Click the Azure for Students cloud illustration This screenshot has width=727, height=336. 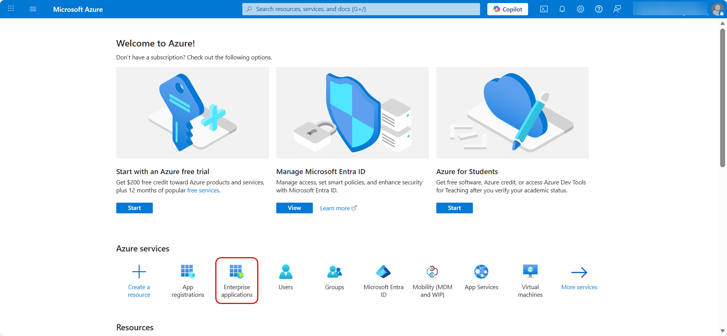[512, 113]
